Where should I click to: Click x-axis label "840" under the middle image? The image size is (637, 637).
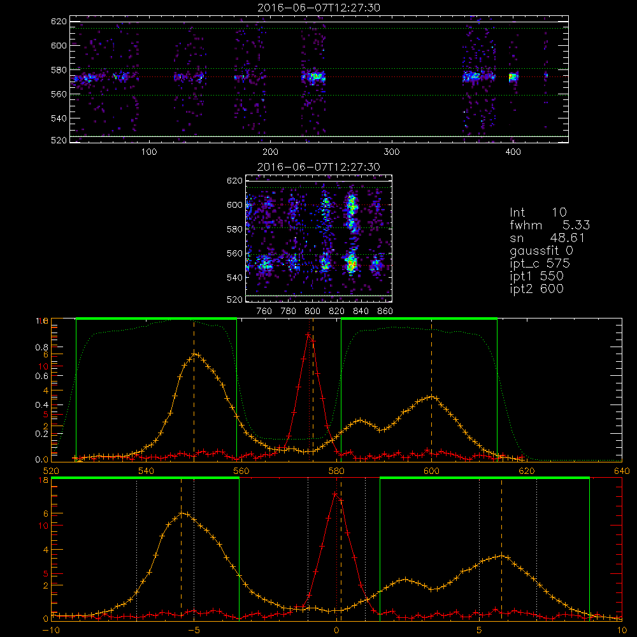coord(361,311)
